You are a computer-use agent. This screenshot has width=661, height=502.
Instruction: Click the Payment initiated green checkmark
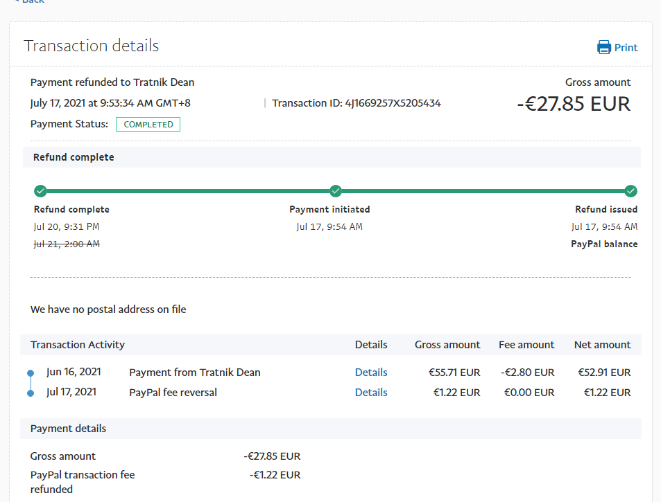coord(336,191)
